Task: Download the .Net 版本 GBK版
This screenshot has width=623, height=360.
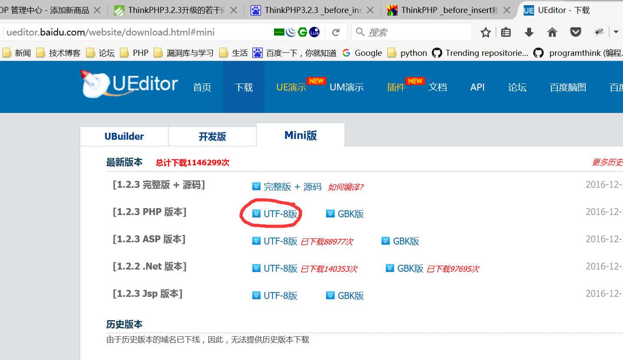Action: point(404,268)
